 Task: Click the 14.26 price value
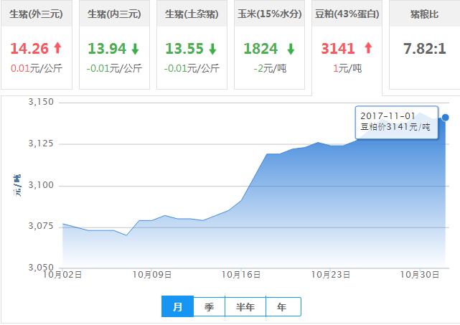tap(29, 49)
